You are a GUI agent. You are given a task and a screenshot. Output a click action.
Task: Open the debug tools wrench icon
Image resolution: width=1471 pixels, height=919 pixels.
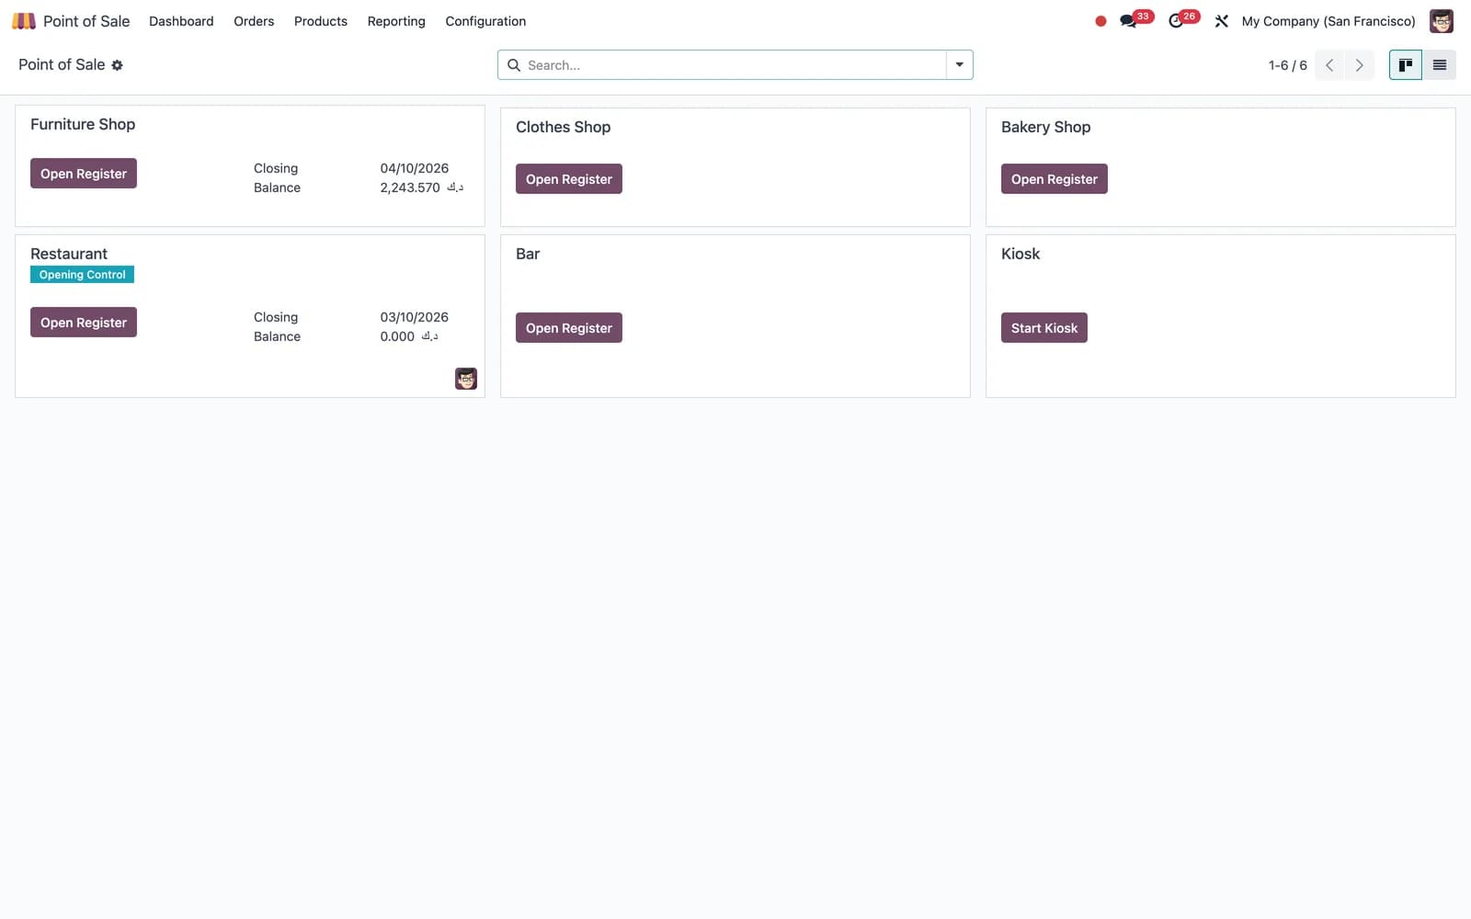click(x=1222, y=21)
